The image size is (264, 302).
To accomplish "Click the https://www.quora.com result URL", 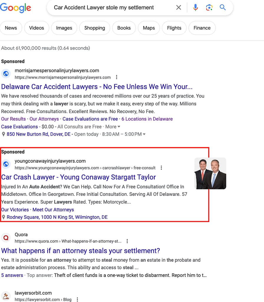I will [x=68, y=241].
